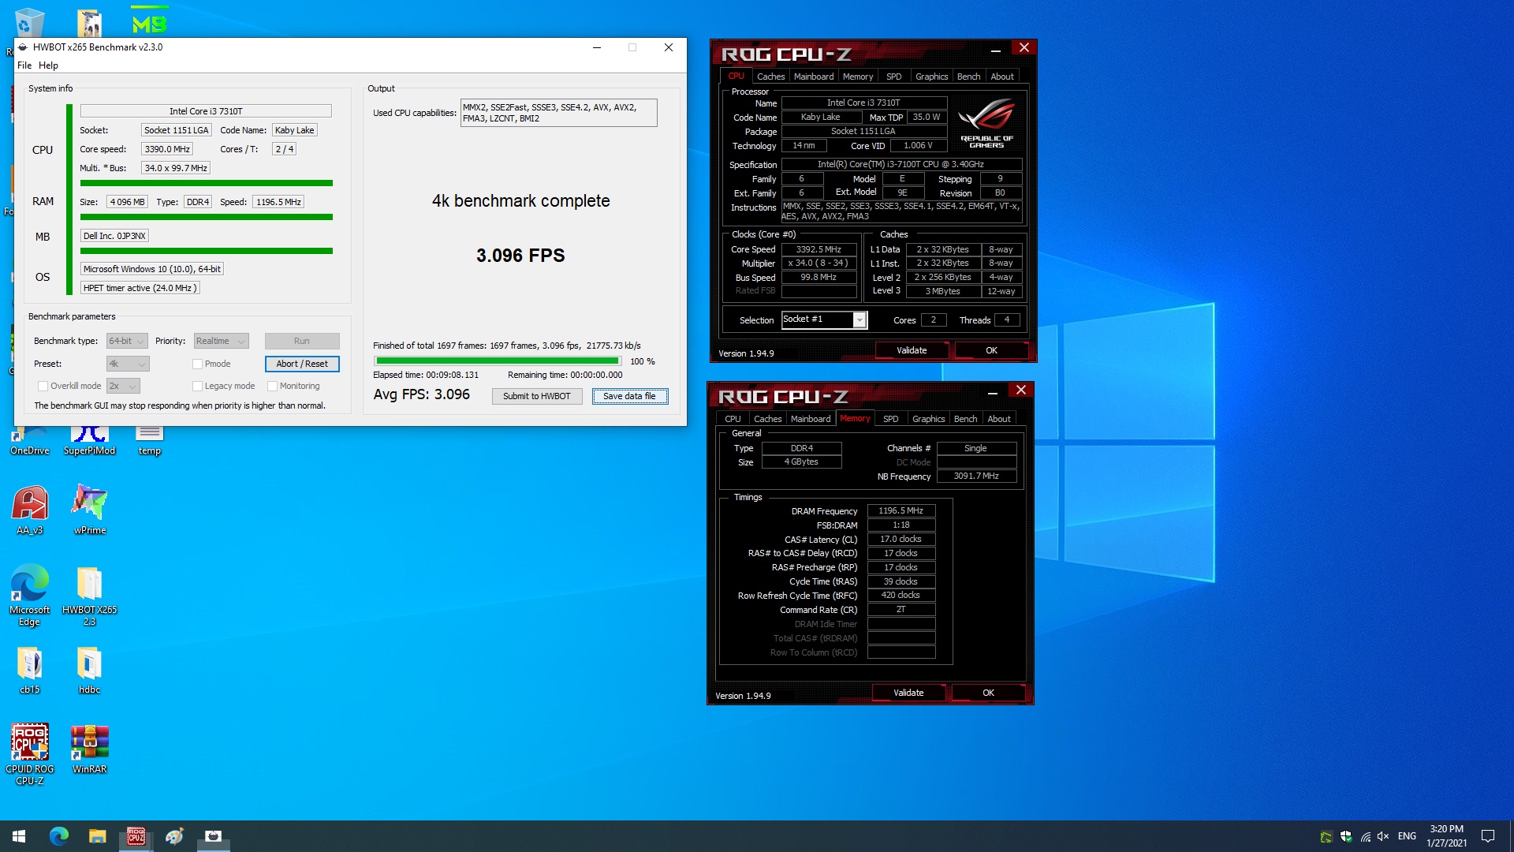Click OK in the bottom CPU-Z window
Image resolution: width=1514 pixels, height=852 pixels.
click(x=988, y=693)
